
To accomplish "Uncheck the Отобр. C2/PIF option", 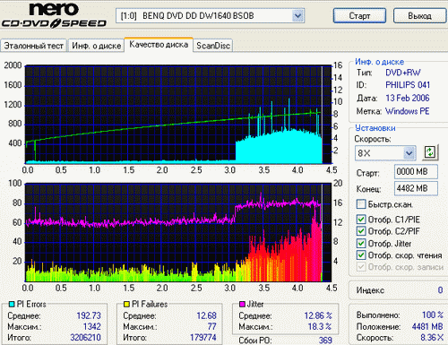I will pyautogui.click(x=361, y=231).
